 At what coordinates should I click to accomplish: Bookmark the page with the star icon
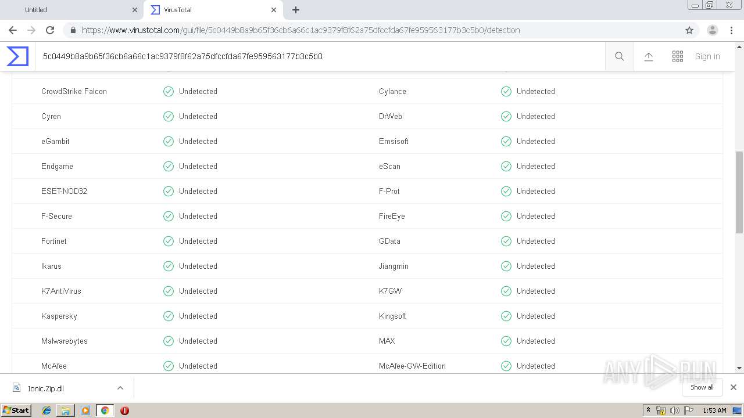pos(689,30)
